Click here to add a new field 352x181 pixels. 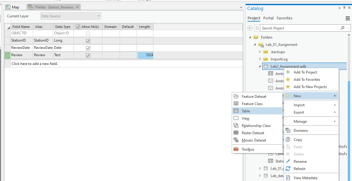[x=35, y=64]
